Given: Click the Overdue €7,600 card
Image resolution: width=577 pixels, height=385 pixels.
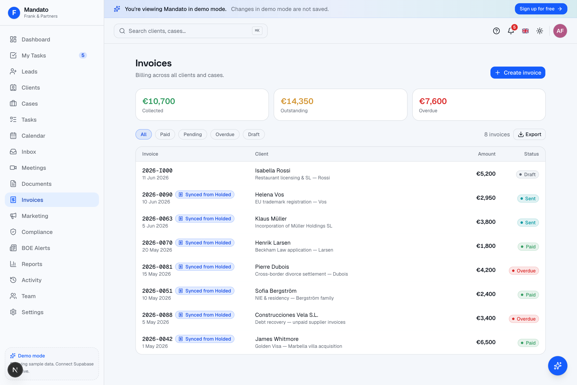Looking at the screenshot, I should (479, 105).
